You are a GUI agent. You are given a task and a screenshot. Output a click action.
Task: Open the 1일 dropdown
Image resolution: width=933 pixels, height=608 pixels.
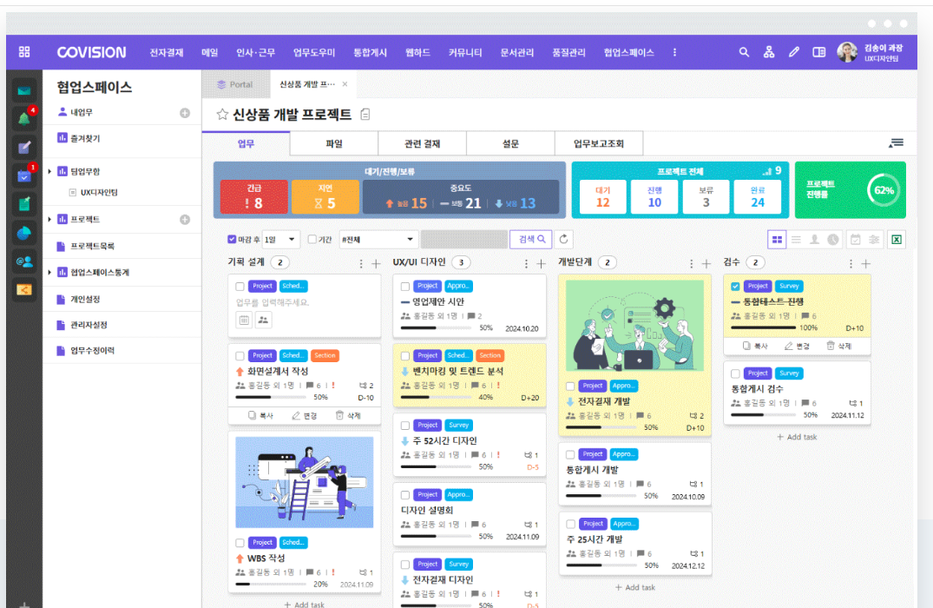(281, 239)
